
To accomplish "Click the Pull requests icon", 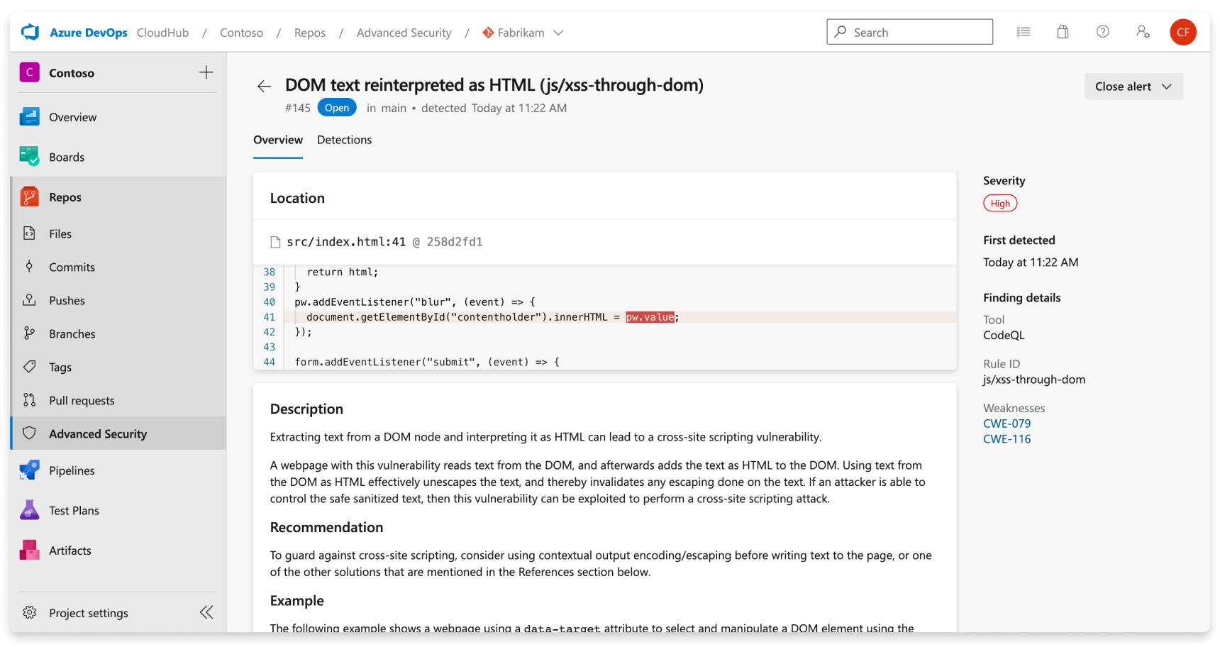I will coord(29,400).
